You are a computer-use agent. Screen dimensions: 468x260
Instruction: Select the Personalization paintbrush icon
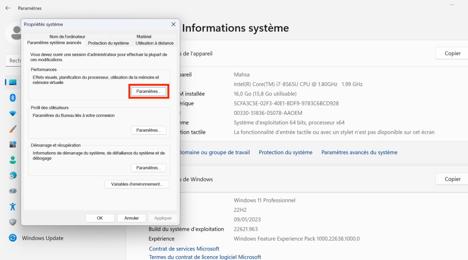13,129
